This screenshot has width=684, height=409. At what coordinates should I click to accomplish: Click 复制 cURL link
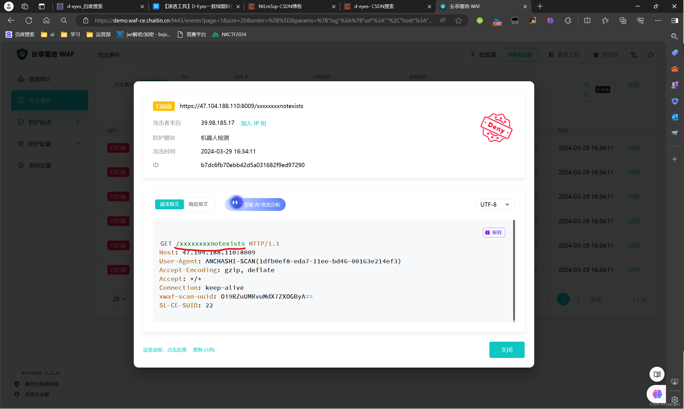pos(204,349)
